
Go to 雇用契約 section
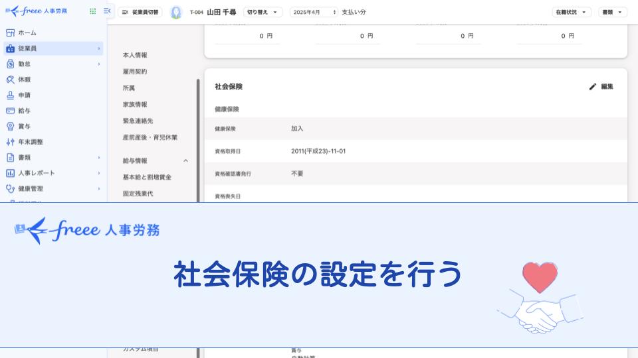click(135, 72)
